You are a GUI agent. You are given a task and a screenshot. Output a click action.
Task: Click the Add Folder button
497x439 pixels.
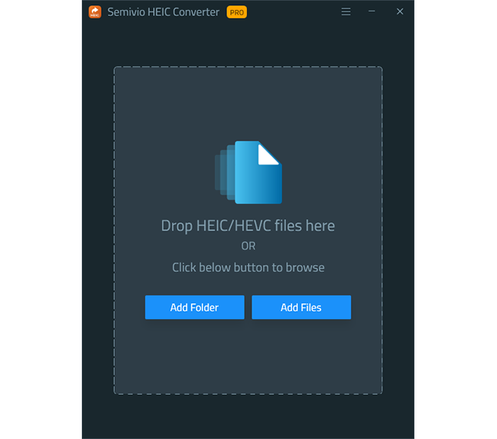[195, 308]
